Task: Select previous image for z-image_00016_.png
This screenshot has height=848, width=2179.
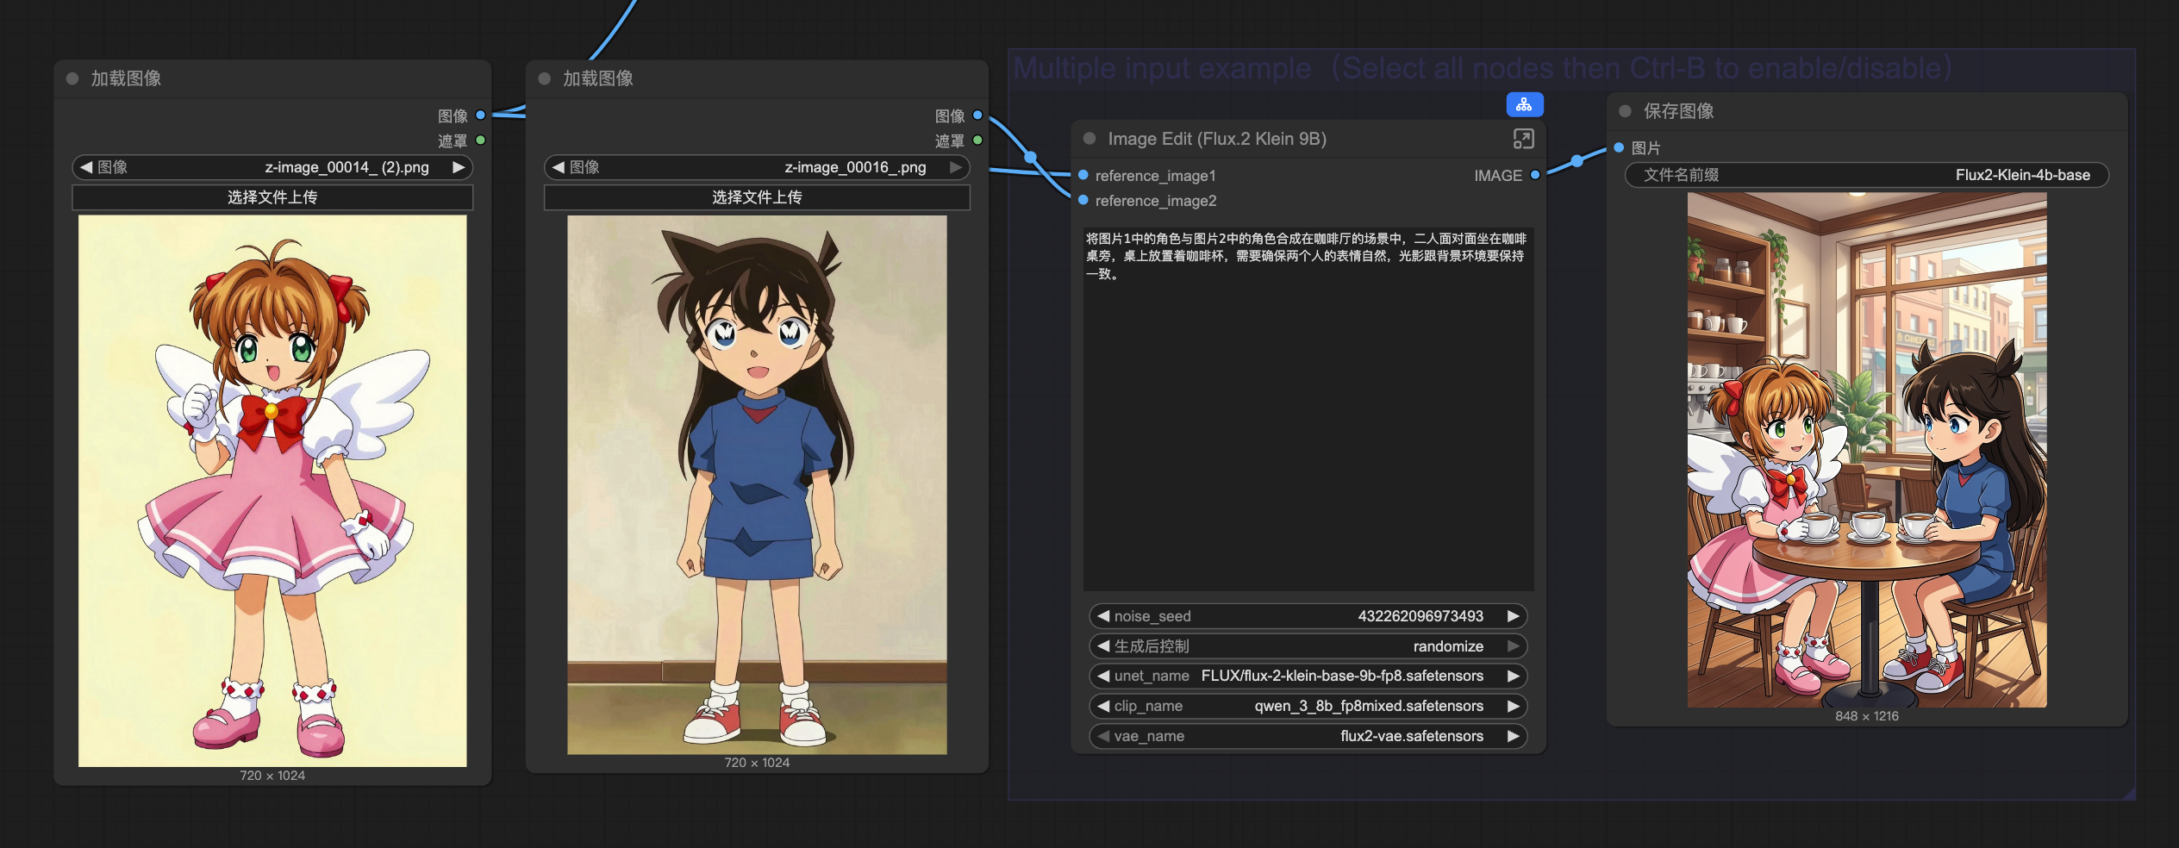Action: (x=558, y=167)
